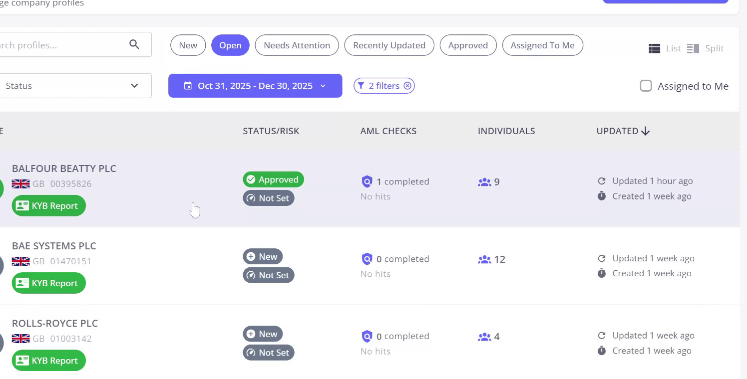Screen dimensions: 747x379
Task: Select the Approved filter tab
Action: 468,45
